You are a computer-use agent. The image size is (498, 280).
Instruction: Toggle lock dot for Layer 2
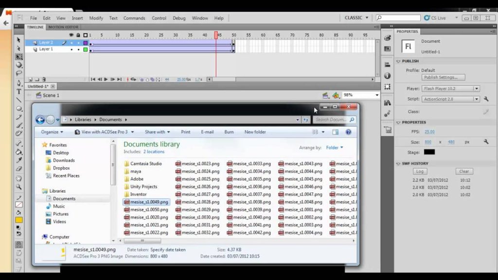pyautogui.click(x=78, y=43)
